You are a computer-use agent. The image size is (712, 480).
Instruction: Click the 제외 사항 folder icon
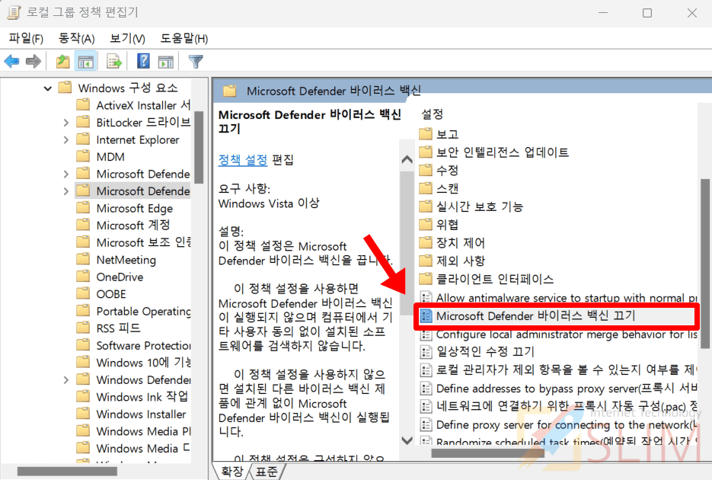pos(426,261)
